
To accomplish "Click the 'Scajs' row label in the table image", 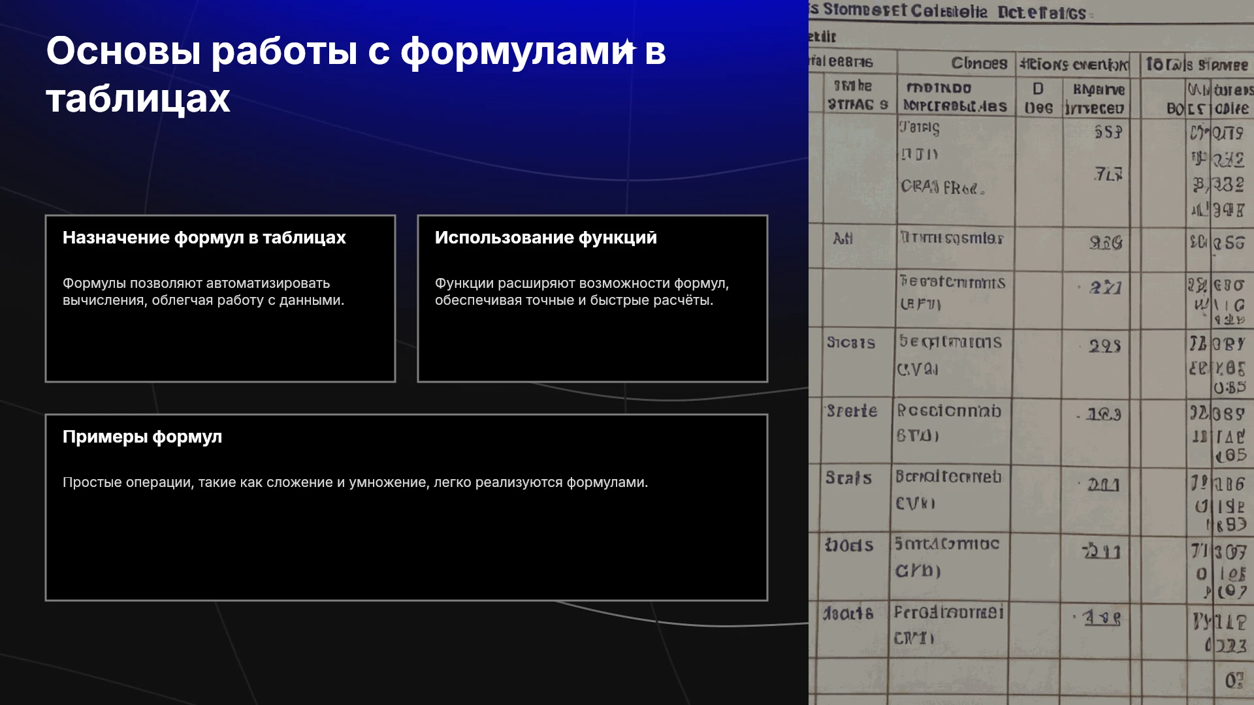I will click(x=848, y=478).
